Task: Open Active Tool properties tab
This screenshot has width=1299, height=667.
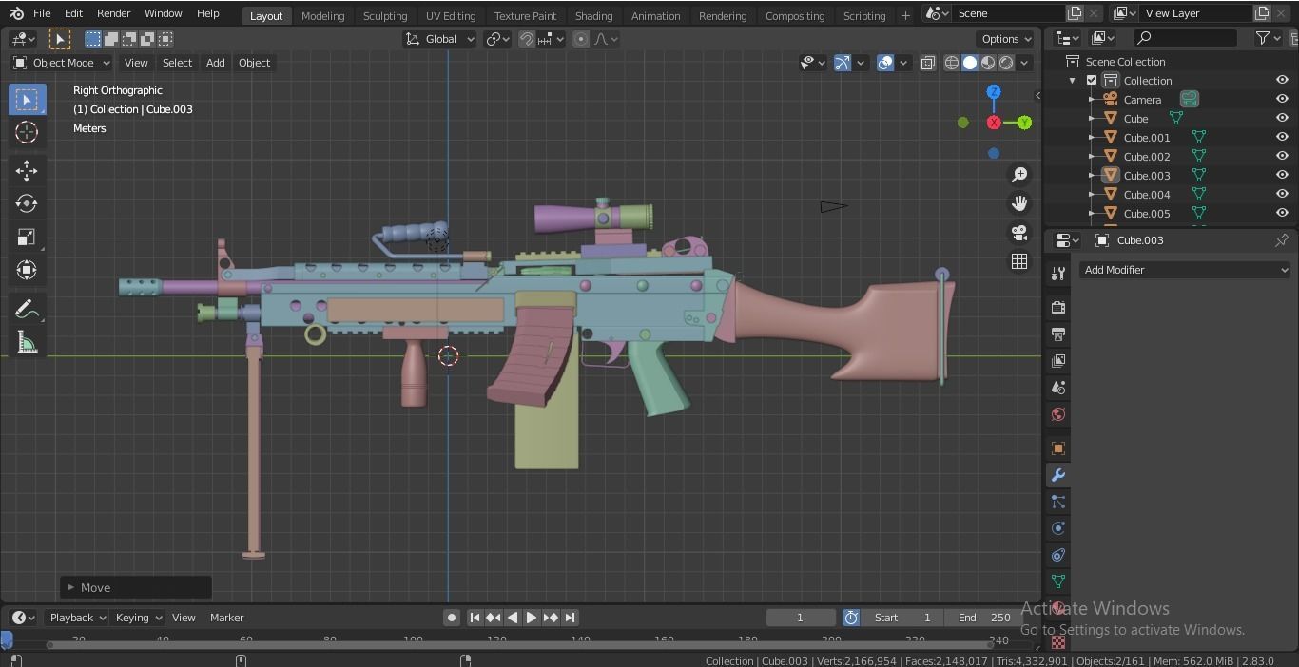Action: pos(1058,274)
